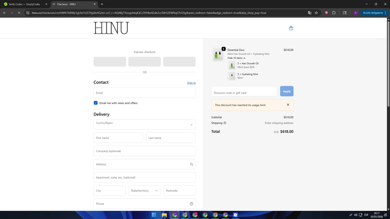Focus the Apartment, suite, etc. field
This screenshot has height=219, width=390.
pos(145,177)
